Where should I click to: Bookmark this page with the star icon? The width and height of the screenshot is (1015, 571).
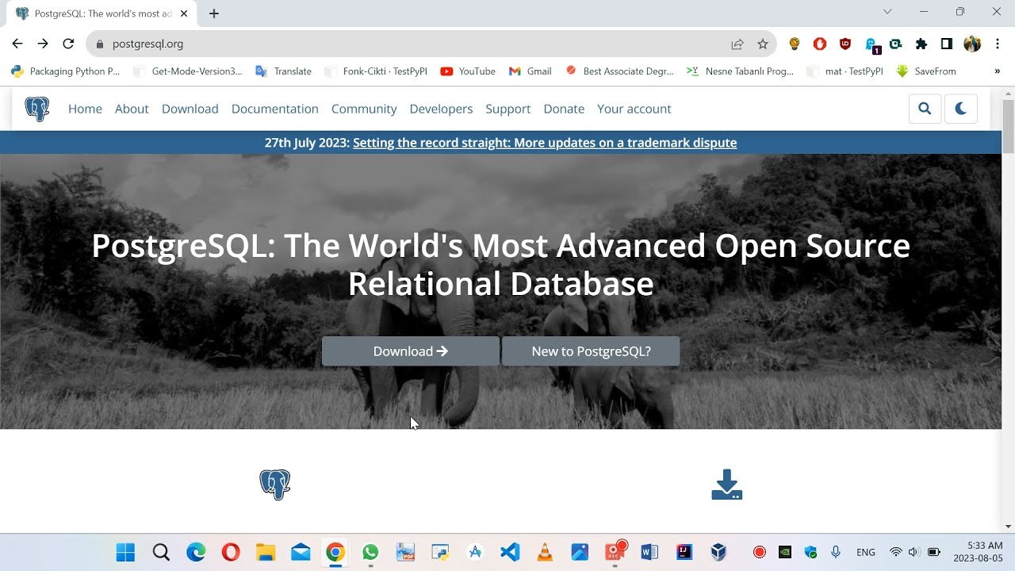(x=763, y=44)
